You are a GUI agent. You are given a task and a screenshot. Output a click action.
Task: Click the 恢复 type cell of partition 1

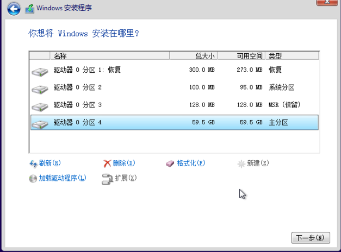[x=275, y=70]
